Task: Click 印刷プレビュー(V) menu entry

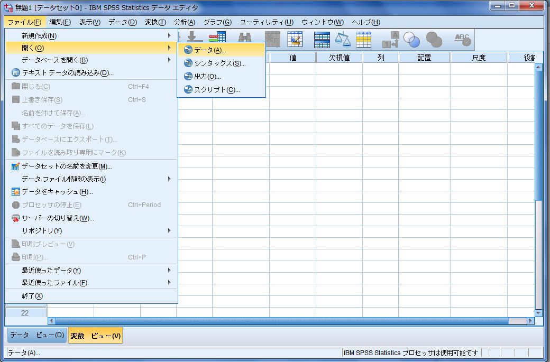Action: [91, 244]
